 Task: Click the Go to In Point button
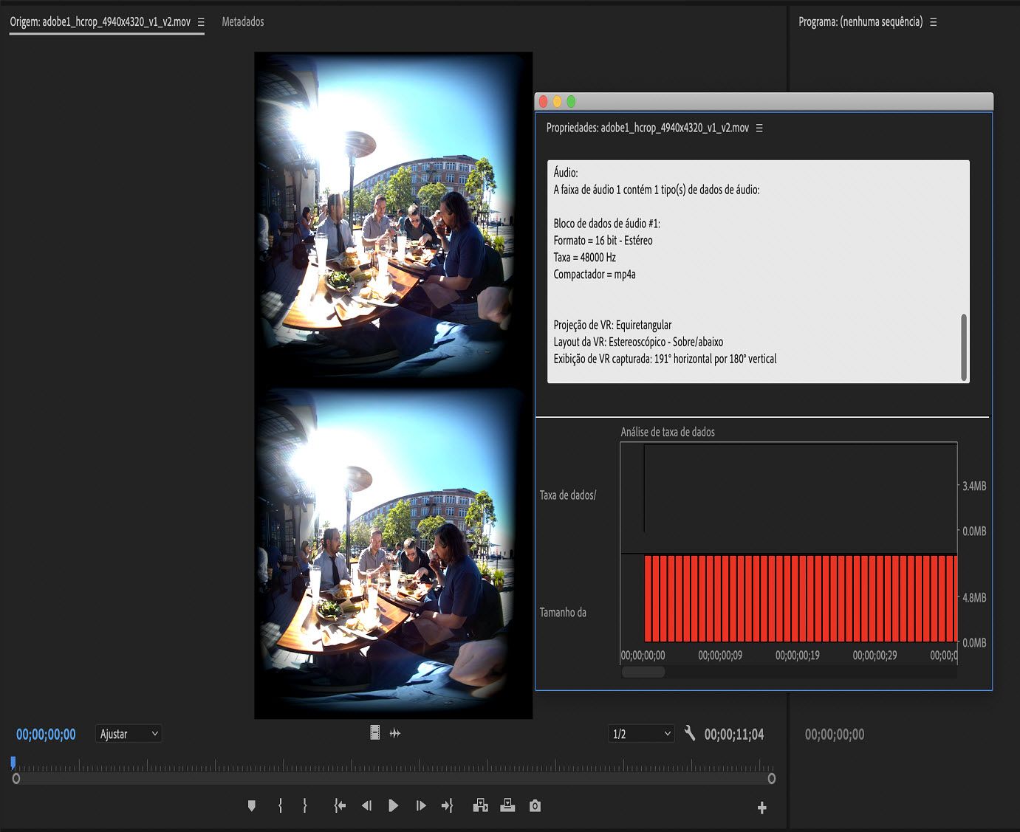[339, 805]
